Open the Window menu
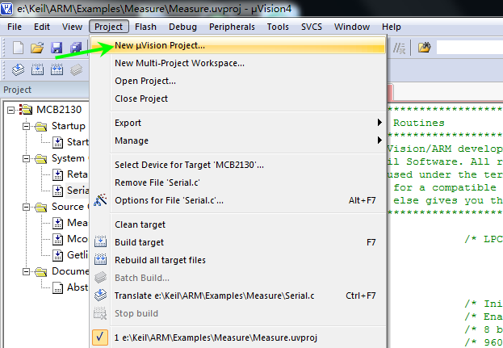Viewport: 503px width, 348px height. [352, 27]
